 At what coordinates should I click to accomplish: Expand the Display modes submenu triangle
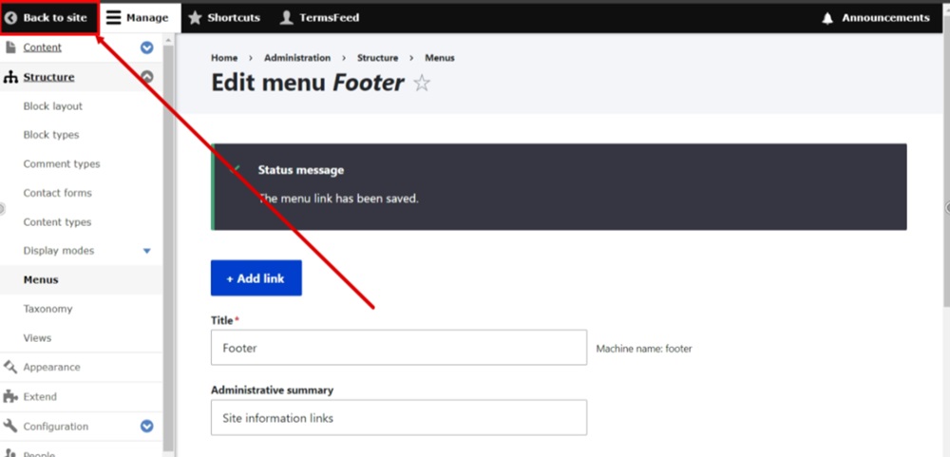(x=146, y=251)
